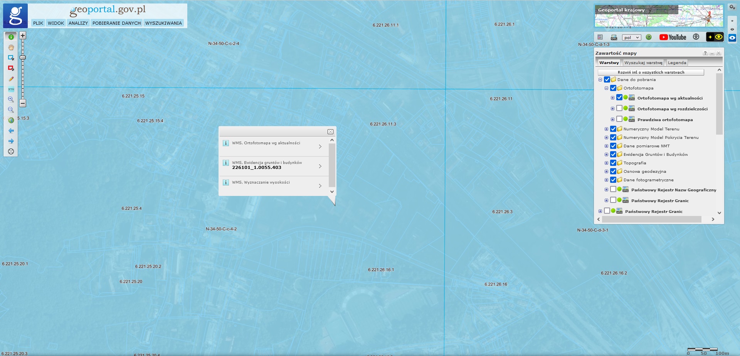Click the WMS services icon
This screenshot has width=740, height=356.
click(614, 37)
